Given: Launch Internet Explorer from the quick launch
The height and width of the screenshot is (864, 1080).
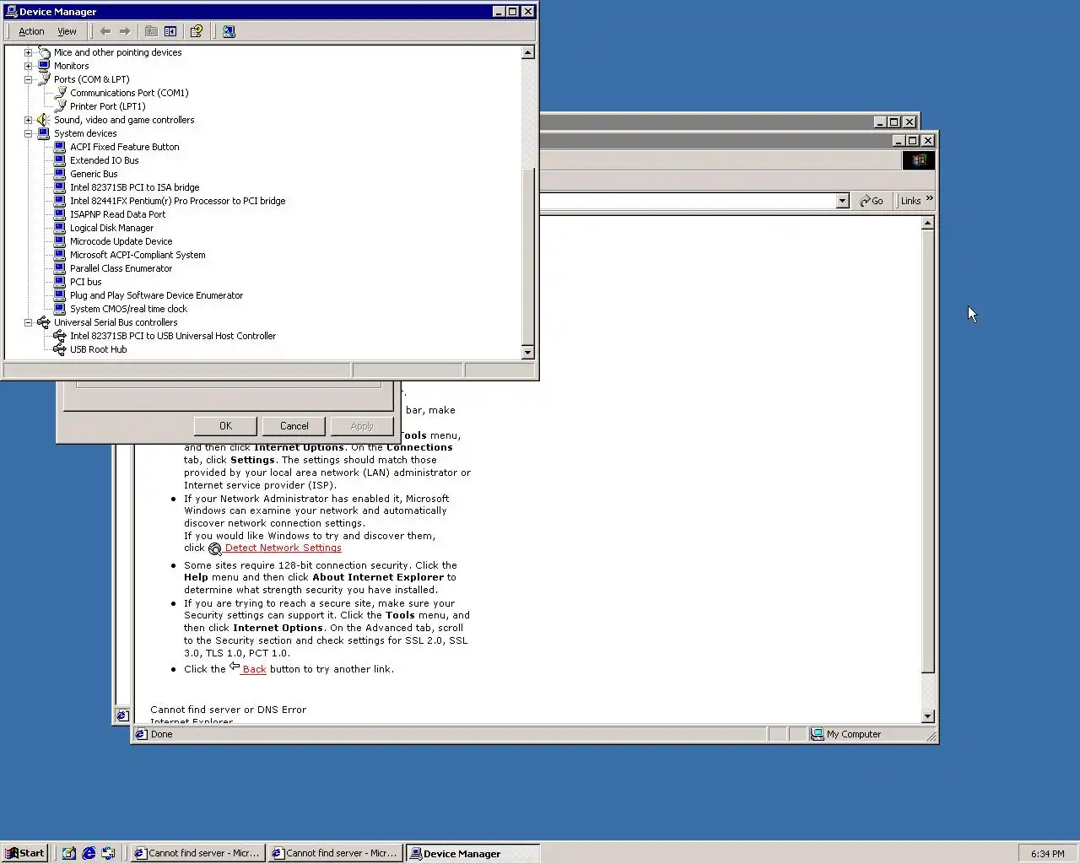Looking at the screenshot, I should pos(89,853).
